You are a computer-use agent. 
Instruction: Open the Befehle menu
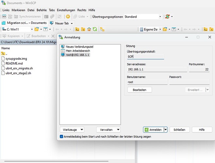pyautogui.click(x=41, y=10)
